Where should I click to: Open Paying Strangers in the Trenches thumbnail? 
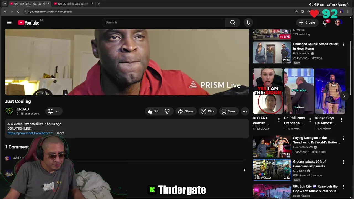(x=272, y=146)
